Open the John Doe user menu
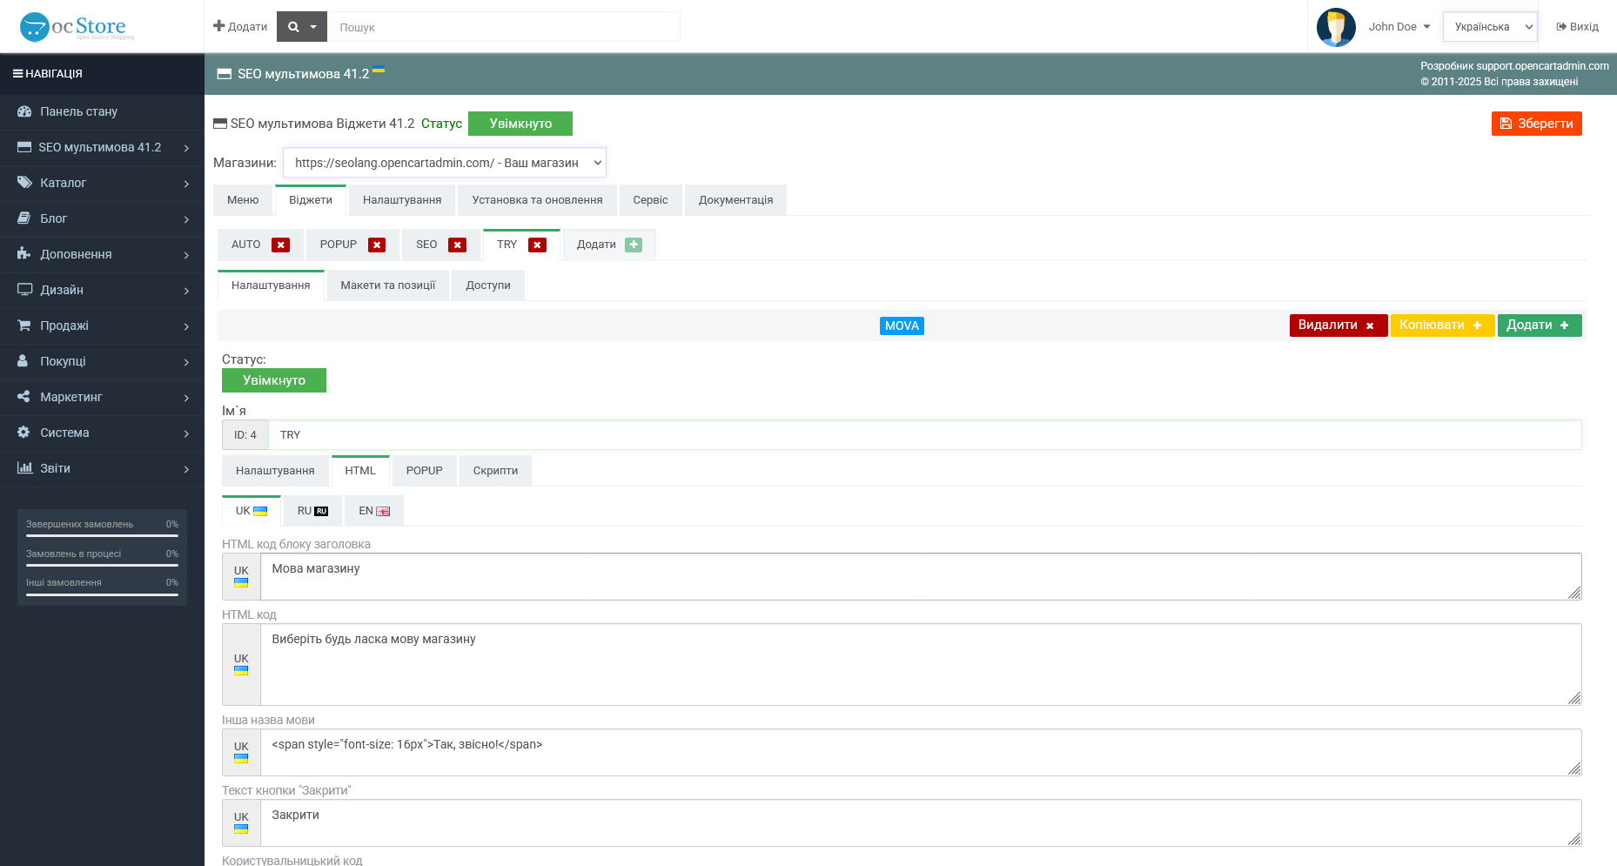This screenshot has height=866, width=1617. pos(1399,27)
